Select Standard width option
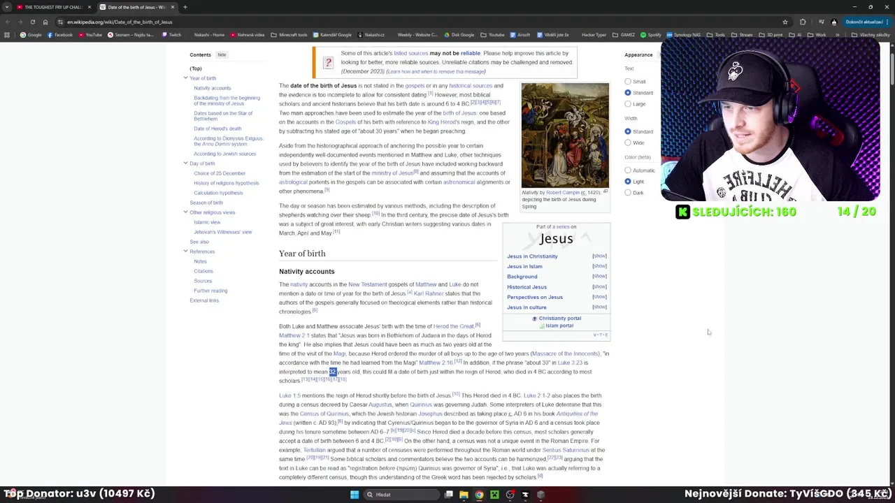 tap(628, 131)
